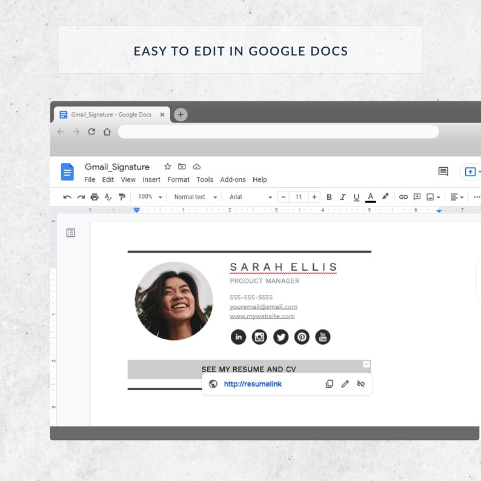Run spelling and grammar check icon
Viewport: 481px width, 481px height.
[108, 197]
